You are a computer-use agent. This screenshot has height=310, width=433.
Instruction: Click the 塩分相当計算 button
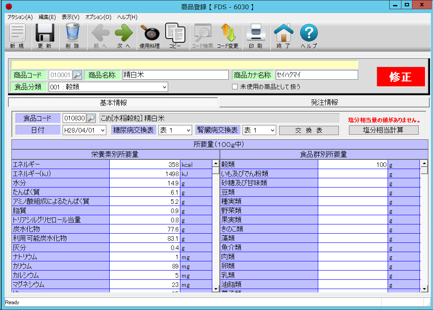click(383, 130)
